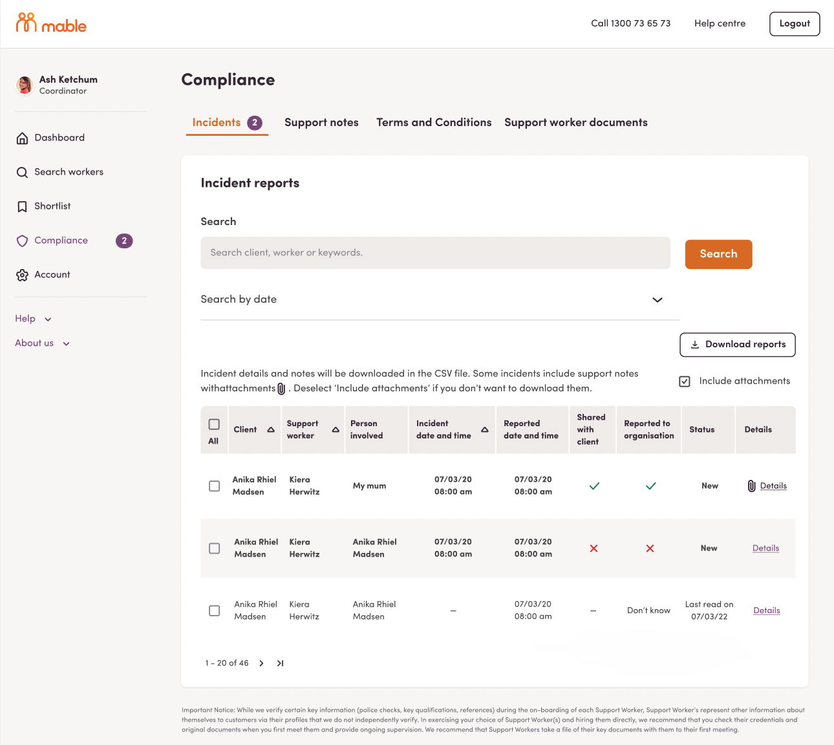This screenshot has width=834, height=745.
Task: Expand the Search by date section
Action: point(658,299)
